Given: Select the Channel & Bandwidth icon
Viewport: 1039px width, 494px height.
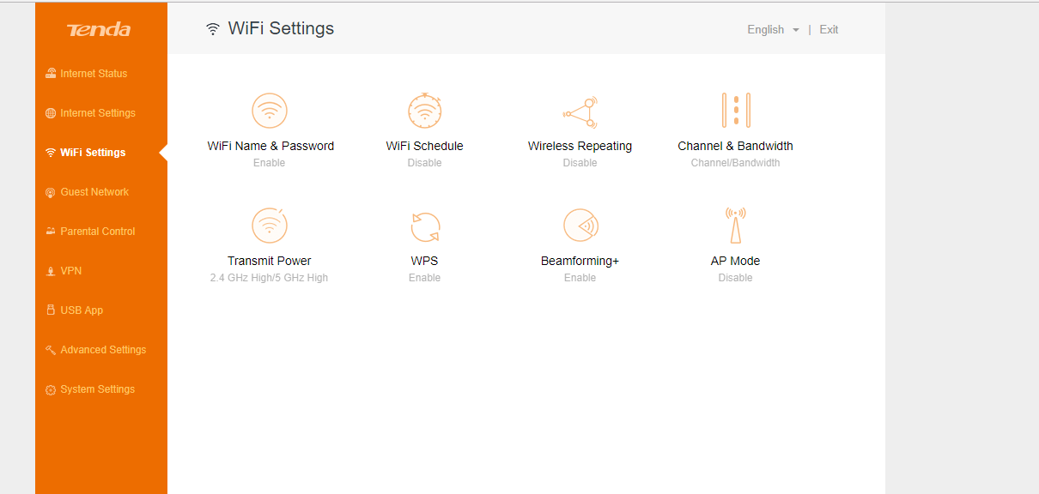Looking at the screenshot, I should pyautogui.click(x=735, y=111).
